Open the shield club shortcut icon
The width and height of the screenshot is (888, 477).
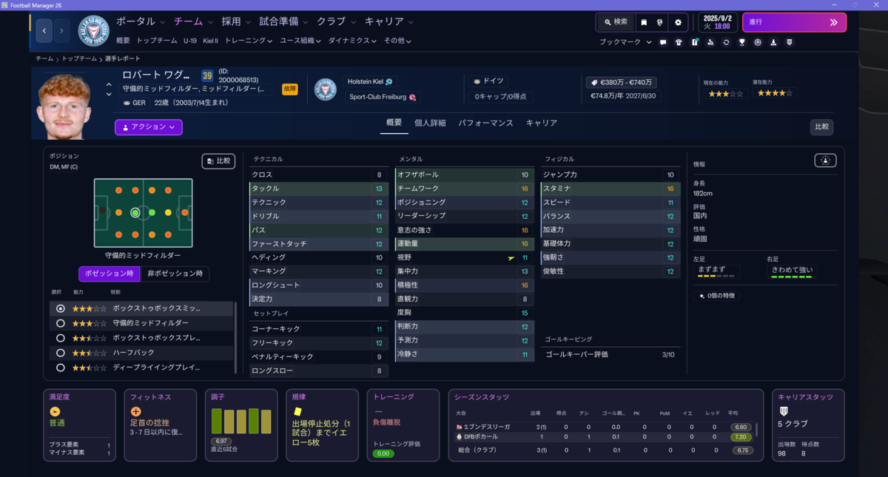pyautogui.click(x=790, y=42)
